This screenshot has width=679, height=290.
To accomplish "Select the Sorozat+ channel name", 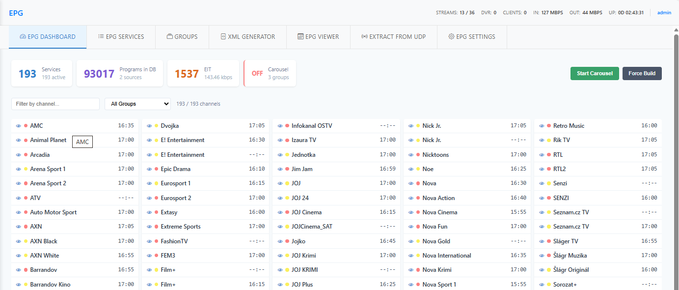I will point(565,285).
